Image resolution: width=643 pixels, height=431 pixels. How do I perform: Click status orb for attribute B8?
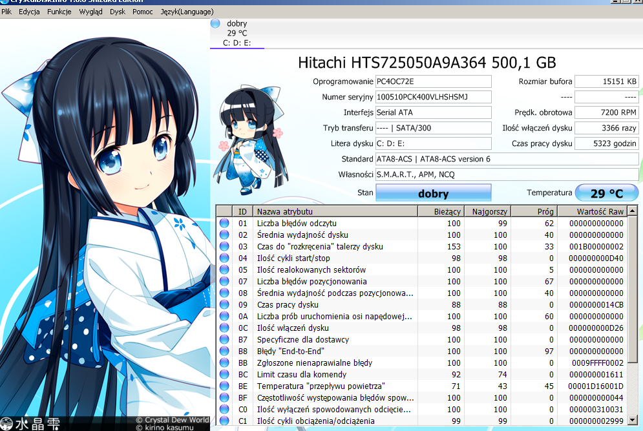[x=224, y=351]
